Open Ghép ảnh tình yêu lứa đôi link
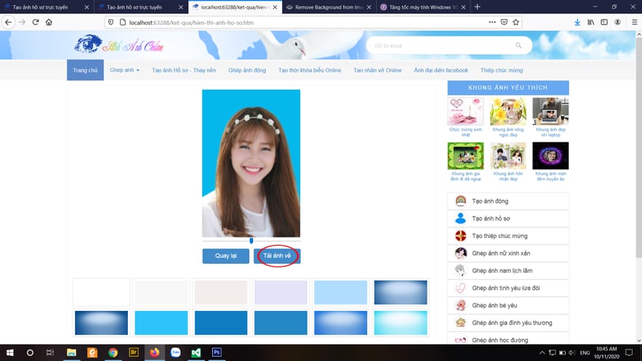This screenshot has height=361, width=642. point(505,288)
